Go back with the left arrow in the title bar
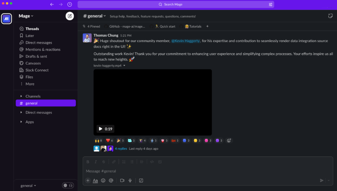Image resolution: width=337 pixels, height=191 pixels. [x=52, y=4]
